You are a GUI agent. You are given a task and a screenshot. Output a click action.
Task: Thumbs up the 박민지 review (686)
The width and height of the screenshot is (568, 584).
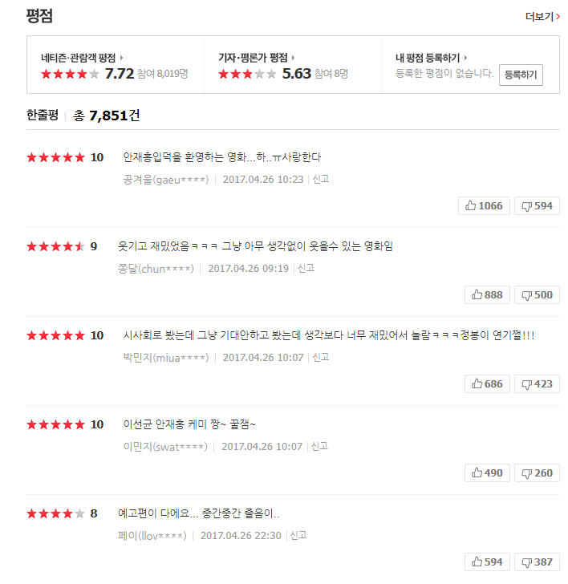[487, 383]
